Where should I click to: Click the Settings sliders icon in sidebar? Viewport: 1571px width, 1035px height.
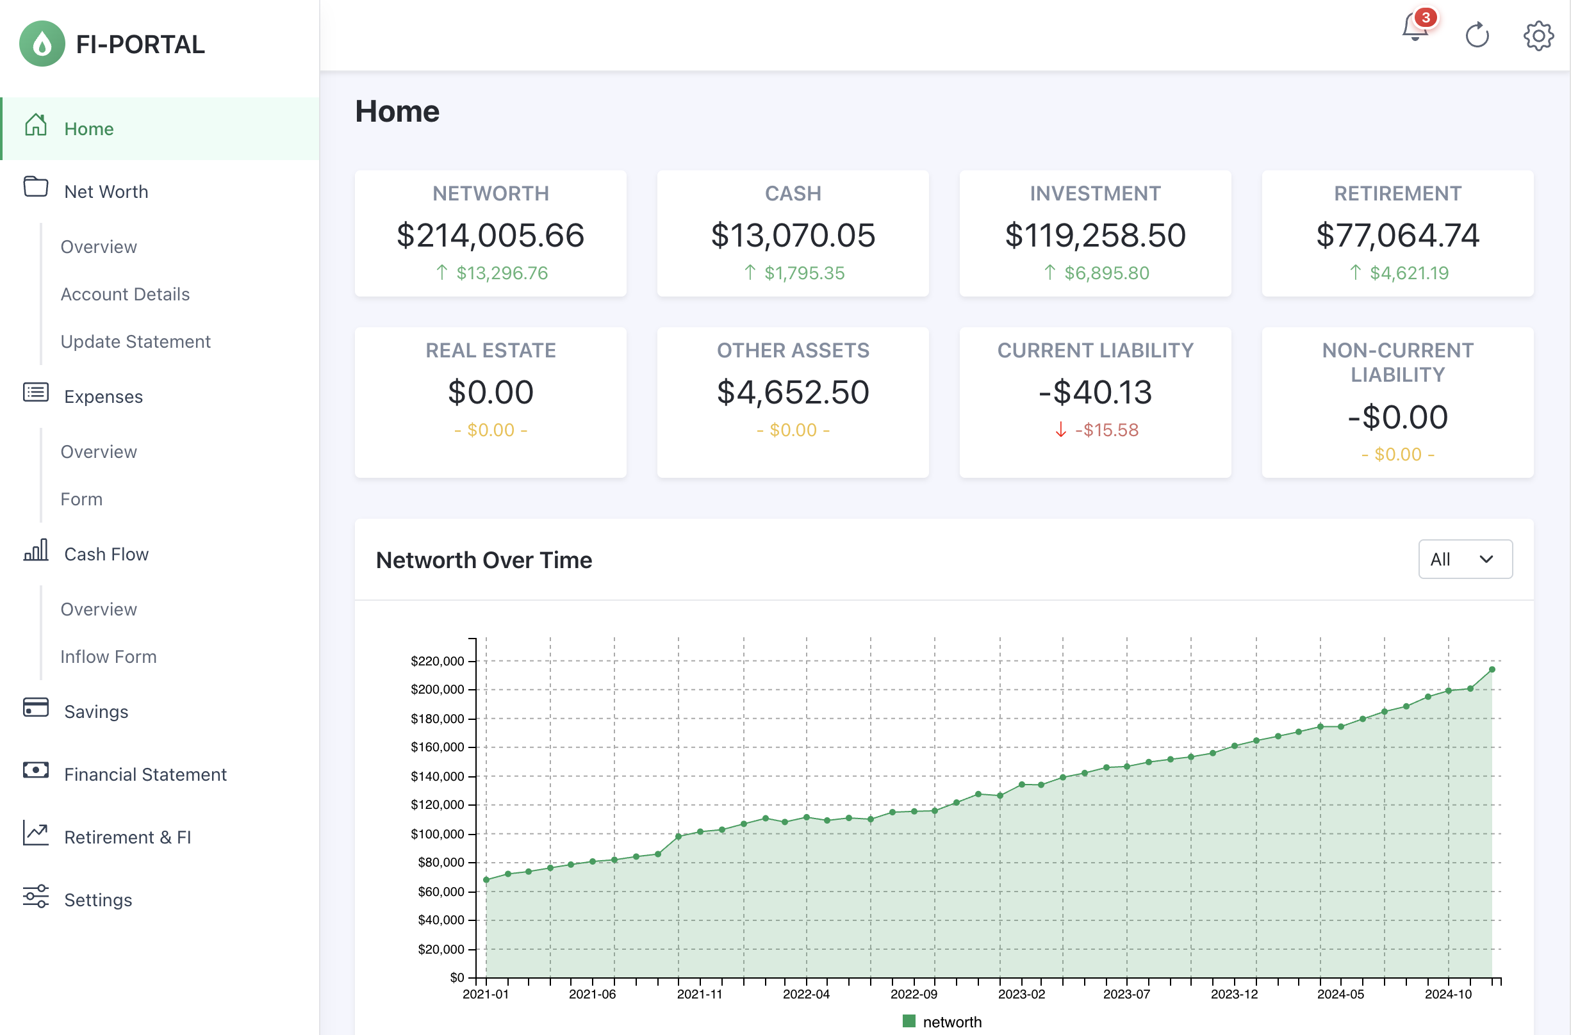click(x=36, y=896)
